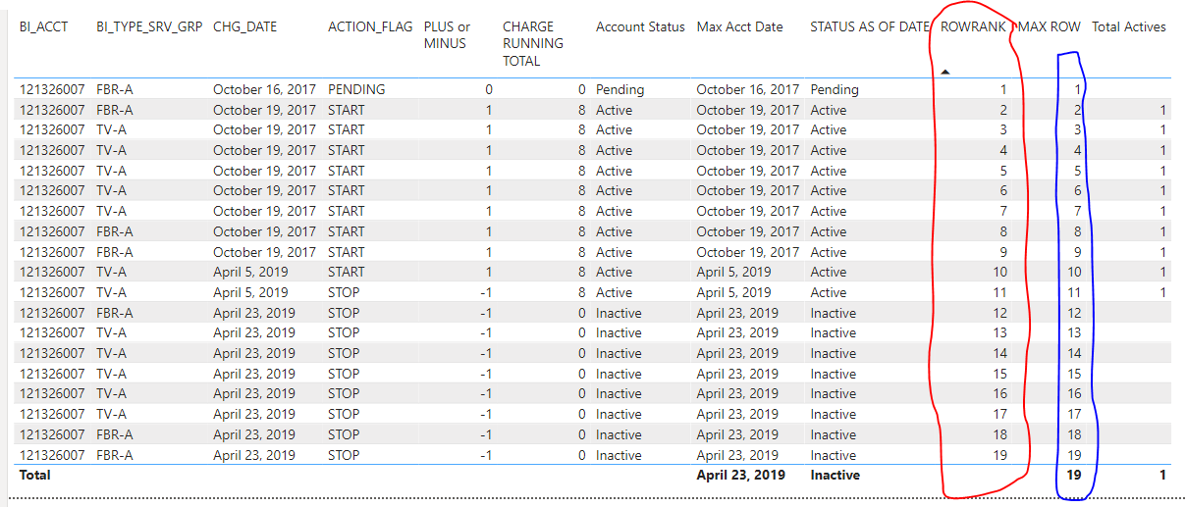Sort by the BI_ACCT column header

tap(44, 27)
